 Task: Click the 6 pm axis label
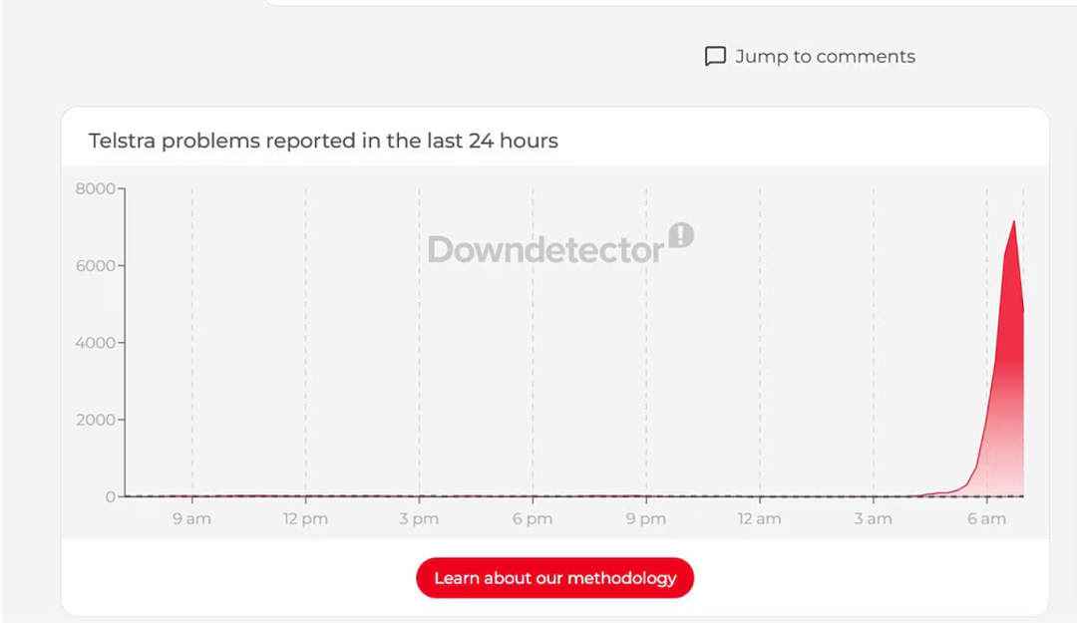(x=533, y=518)
